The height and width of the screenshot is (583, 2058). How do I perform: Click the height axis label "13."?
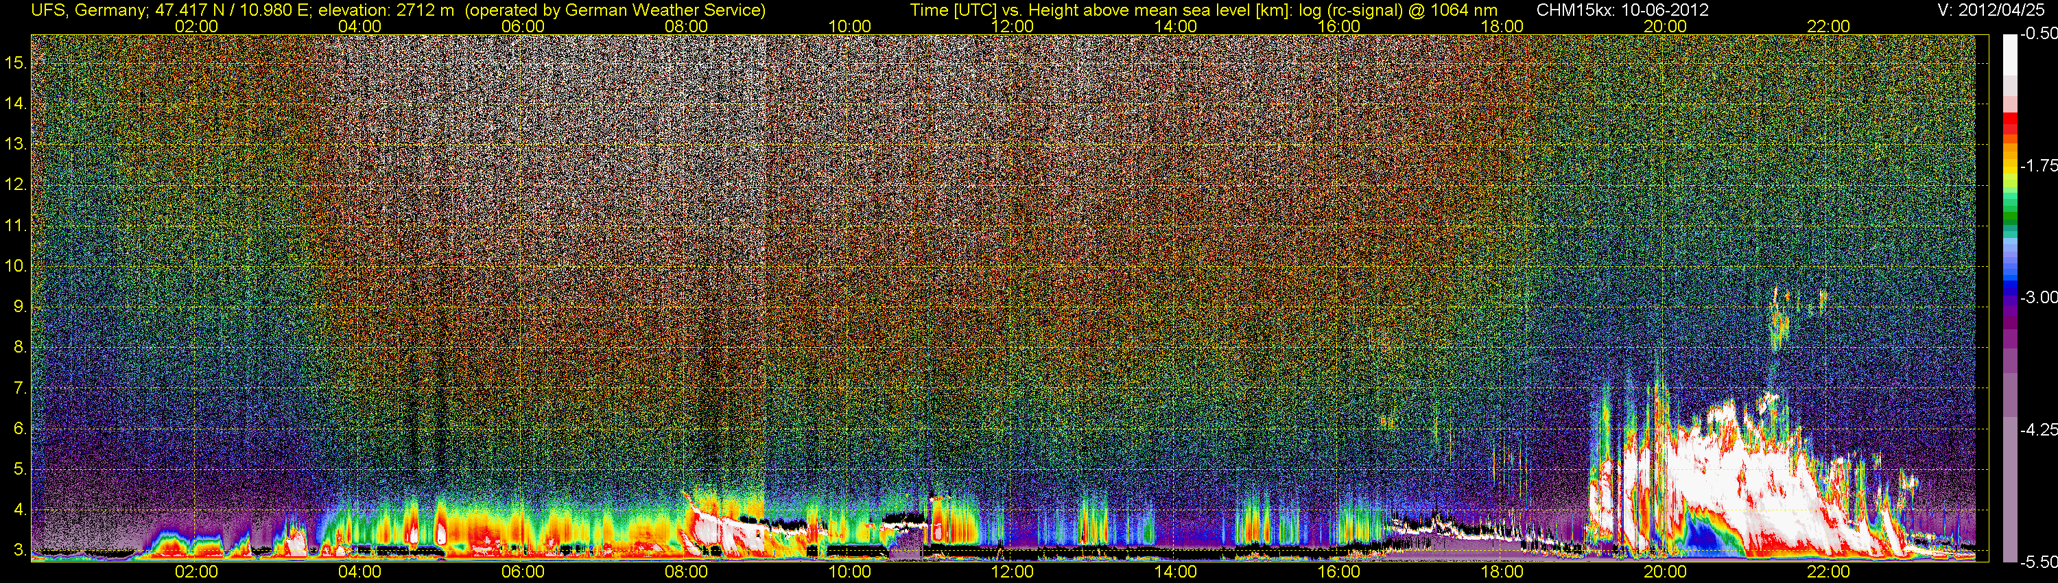(16, 145)
